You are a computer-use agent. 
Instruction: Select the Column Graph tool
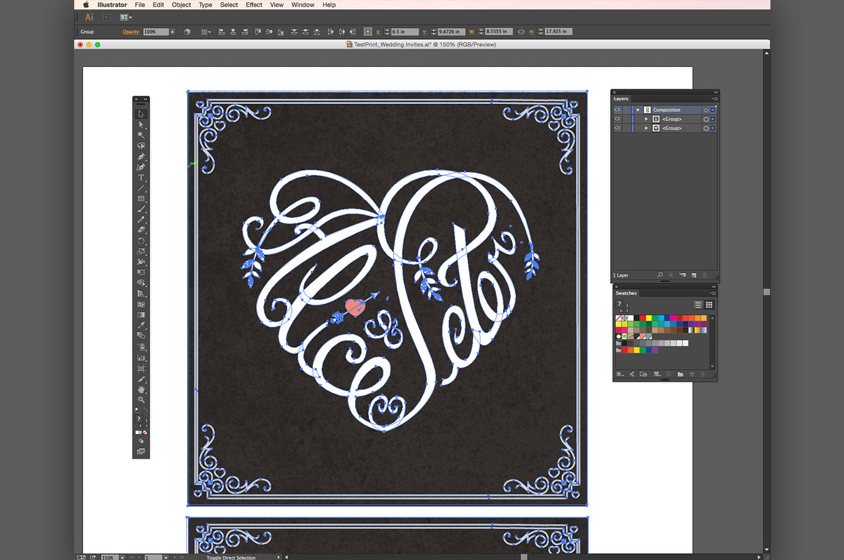click(x=141, y=358)
